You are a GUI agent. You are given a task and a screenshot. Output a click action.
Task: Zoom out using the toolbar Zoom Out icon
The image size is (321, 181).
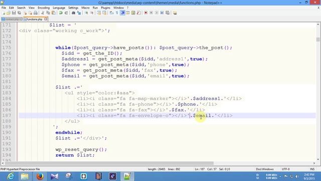[x=92, y=13]
